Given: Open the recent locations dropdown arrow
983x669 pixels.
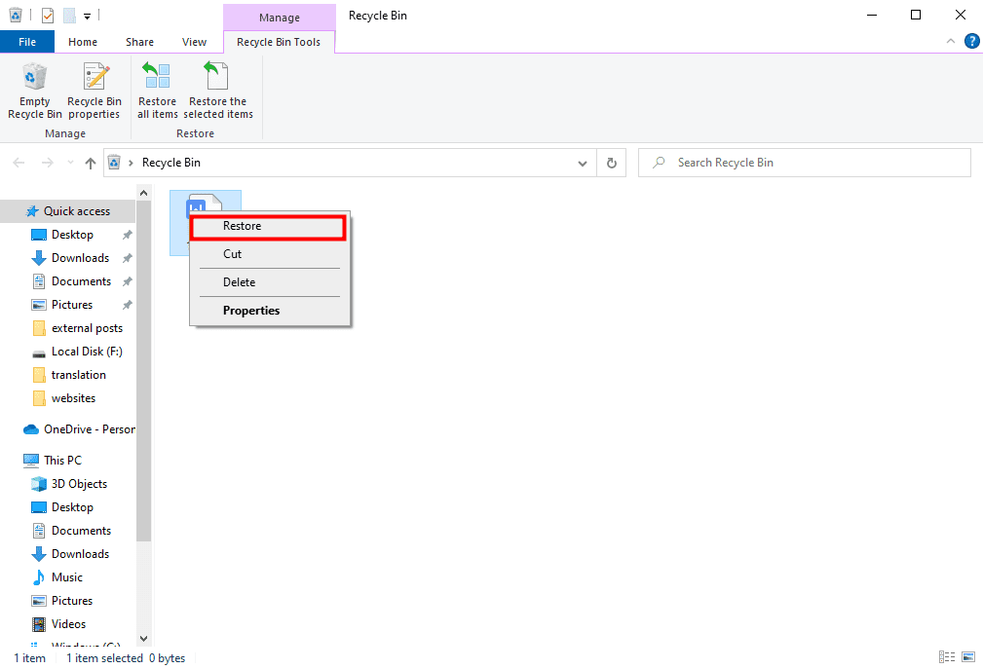Looking at the screenshot, I should coord(70,163).
